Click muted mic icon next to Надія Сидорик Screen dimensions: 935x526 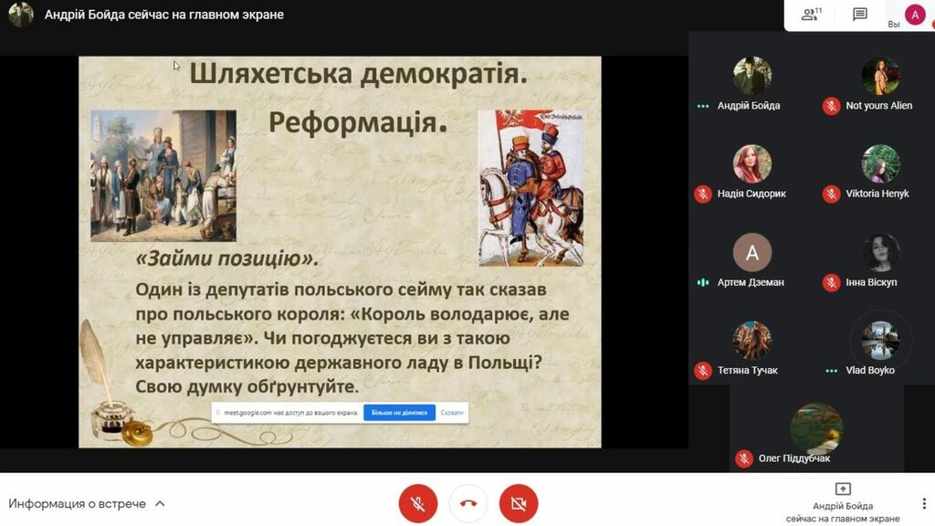tap(703, 194)
